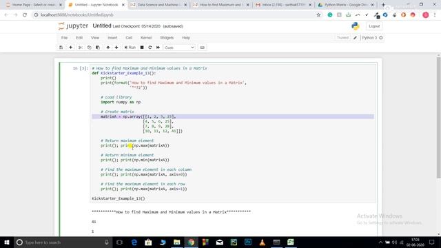Cut selected cells with scissors icon
Screen dimensions: 441x248
tap(80, 48)
